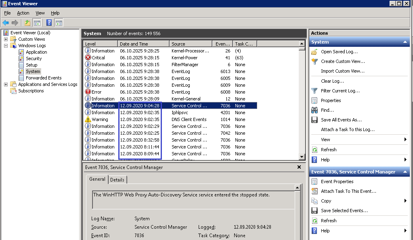Viewport: 413px width, 240px height.
Task: Open the Action menu
Action: coord(23,13)
